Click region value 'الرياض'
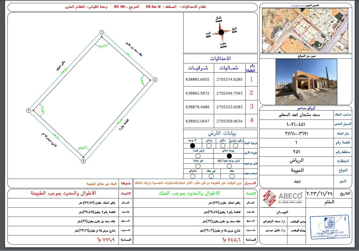This screenshot has width=359, height=251. point(297,161)
